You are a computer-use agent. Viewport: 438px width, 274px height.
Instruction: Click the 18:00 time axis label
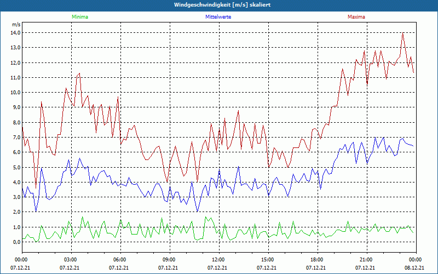pyautogui.click(x=317, y=260)
